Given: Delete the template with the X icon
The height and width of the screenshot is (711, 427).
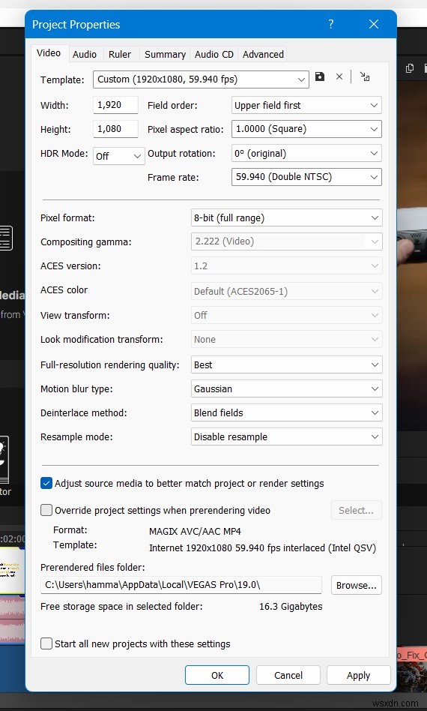Looking at the screenshot, I should coord(339,76).
